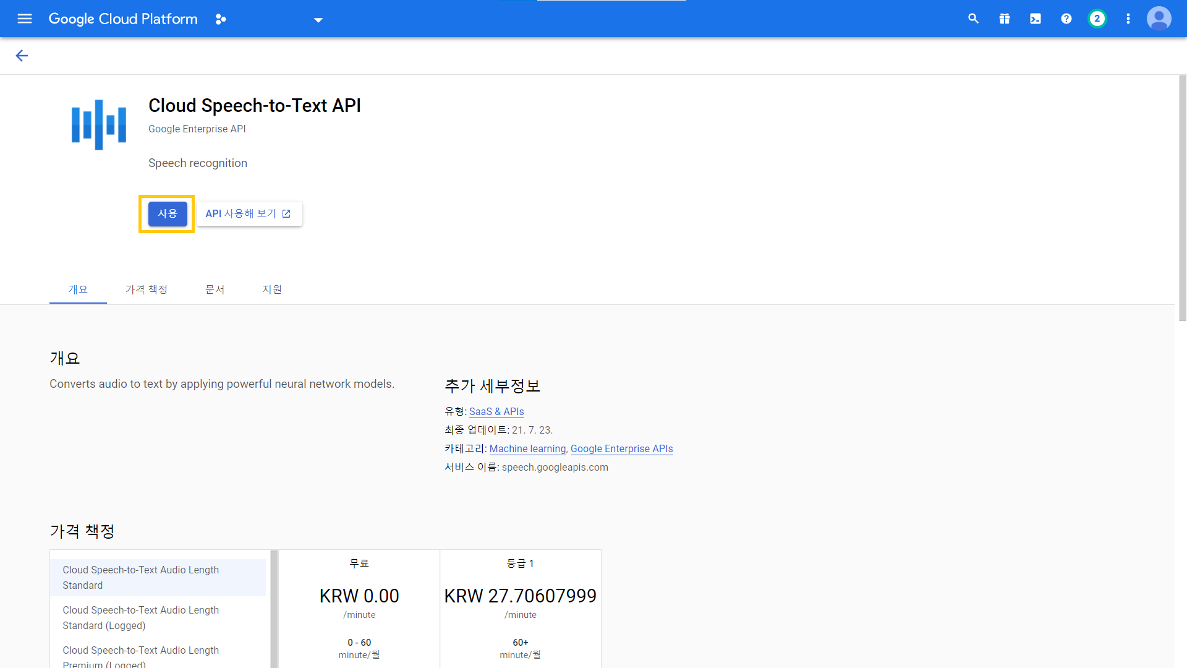This screenshot has width=1187, height=668.
Task: Expand the project dropdown arrow
Action: 318,20
